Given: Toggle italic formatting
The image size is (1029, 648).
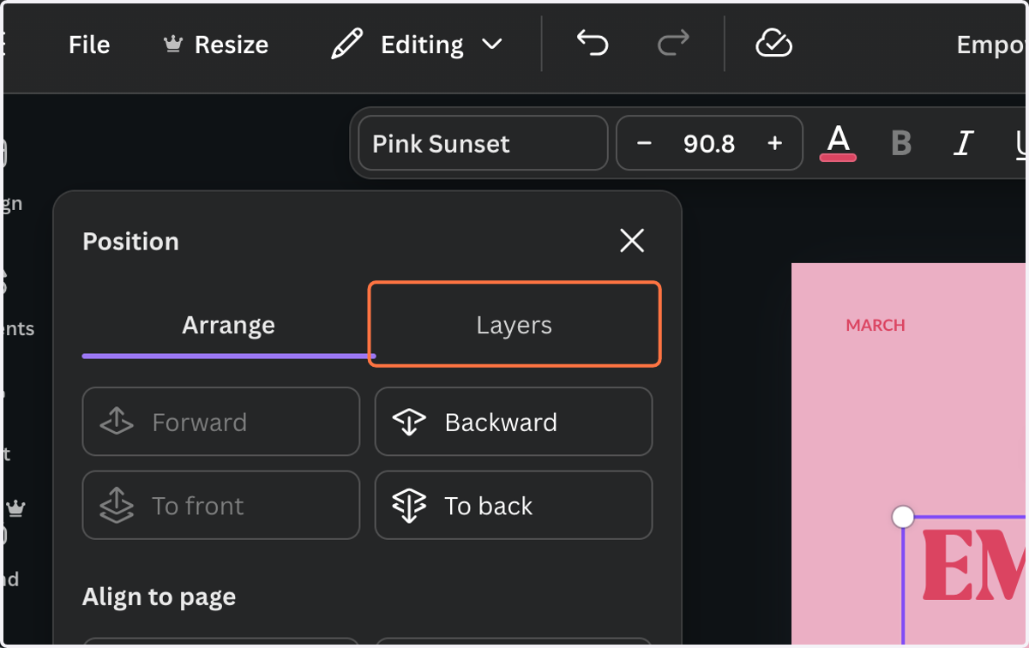Looking at the screenshot, I should click(x=963, y=143).
